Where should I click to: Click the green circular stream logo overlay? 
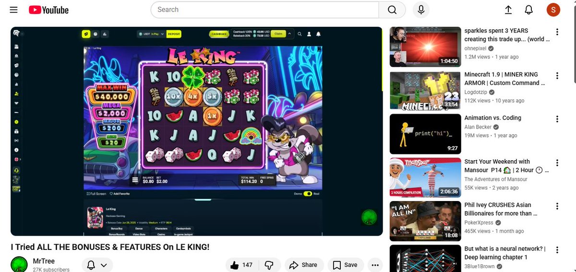click(369, 217)
